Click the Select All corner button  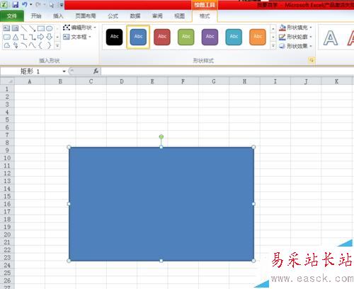click(x=7, y=81)
